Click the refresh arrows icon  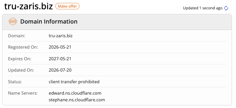(226, 8)
